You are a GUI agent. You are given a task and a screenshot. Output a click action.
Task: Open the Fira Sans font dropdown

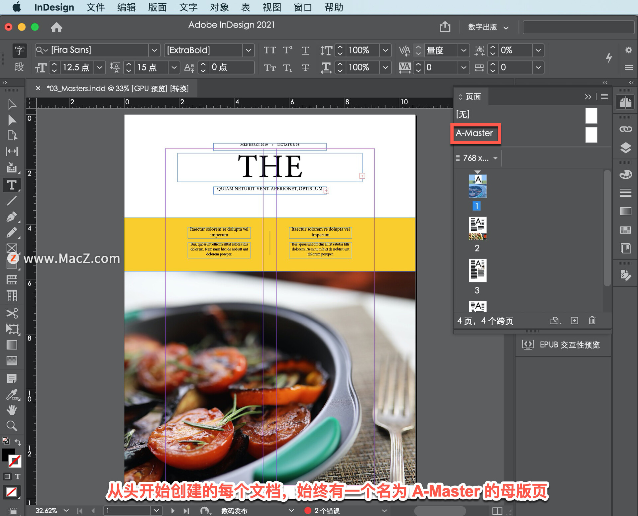coord(154,50)
